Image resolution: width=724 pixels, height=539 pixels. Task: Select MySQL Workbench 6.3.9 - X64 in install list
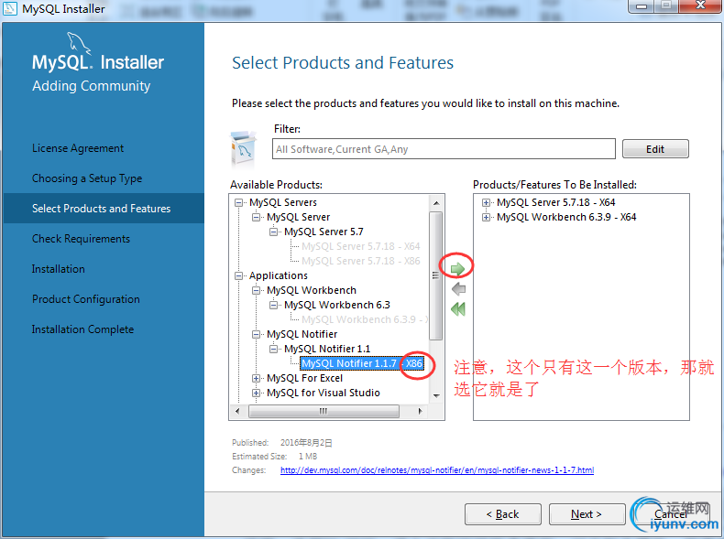tap(566, 217)
